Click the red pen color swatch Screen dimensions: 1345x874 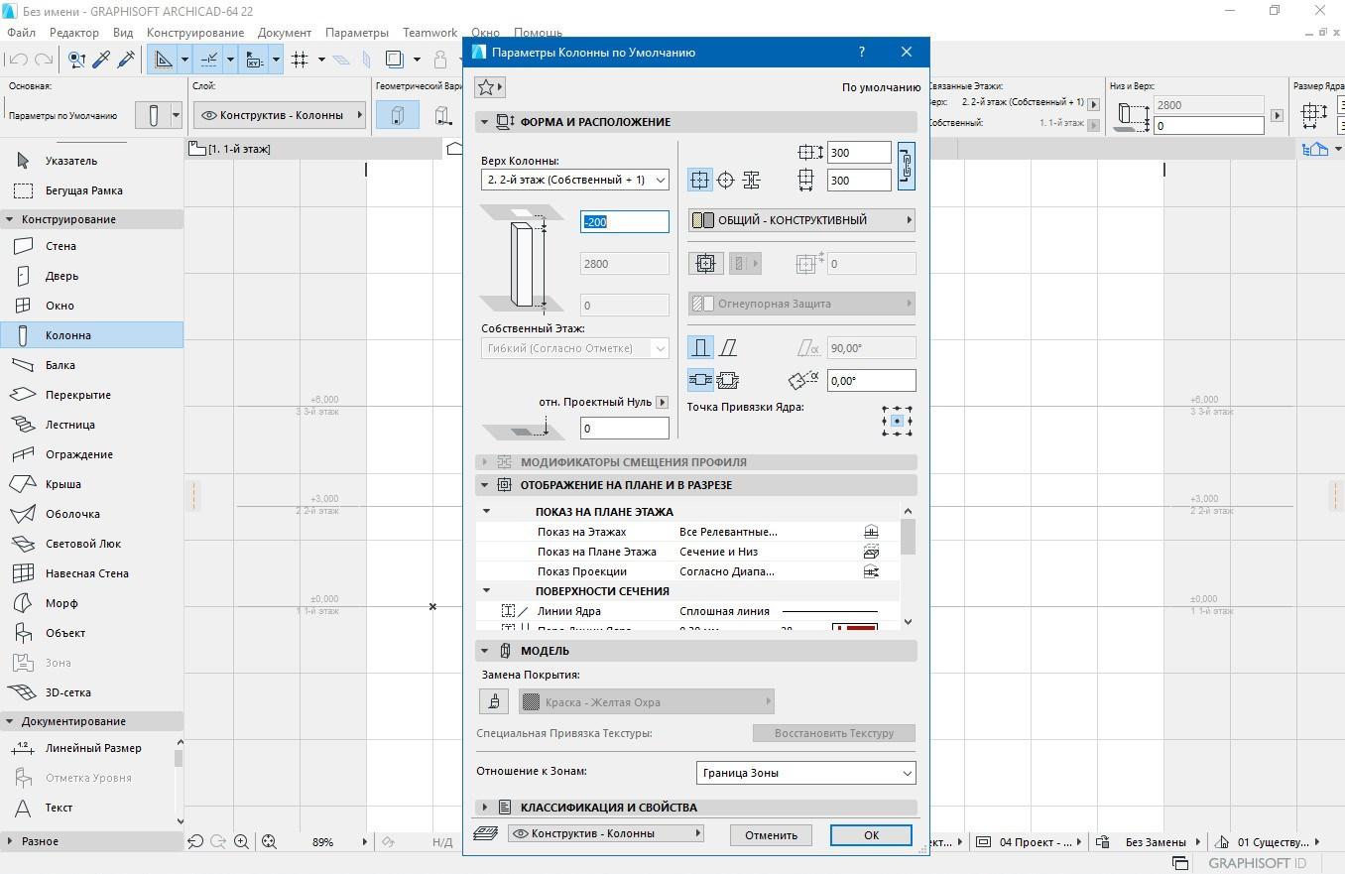click(x=854, y=629)
